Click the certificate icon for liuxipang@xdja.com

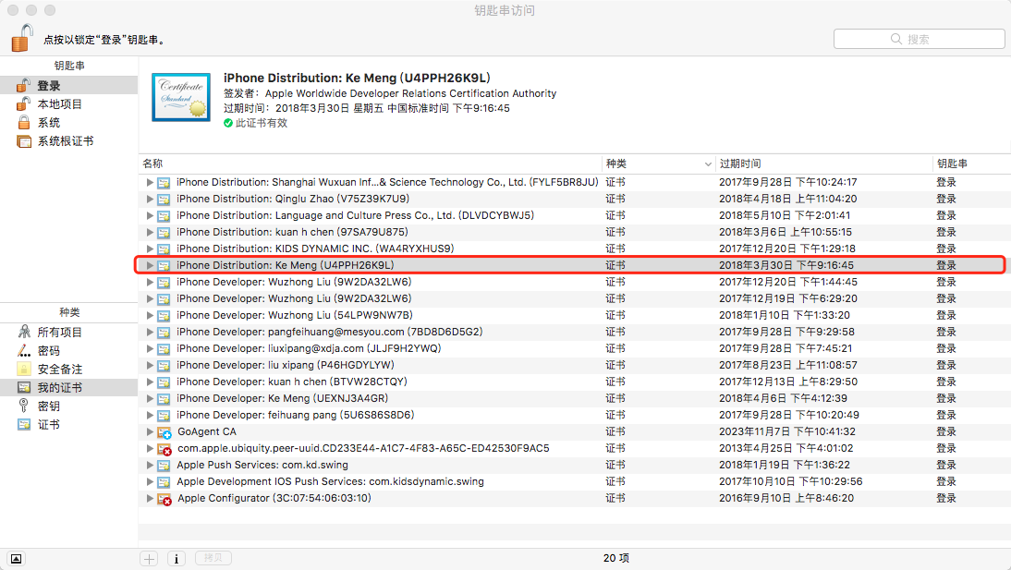point(164,349)
